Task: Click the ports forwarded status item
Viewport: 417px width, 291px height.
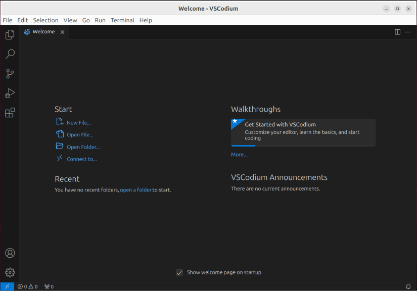Action: click(49, 286)
